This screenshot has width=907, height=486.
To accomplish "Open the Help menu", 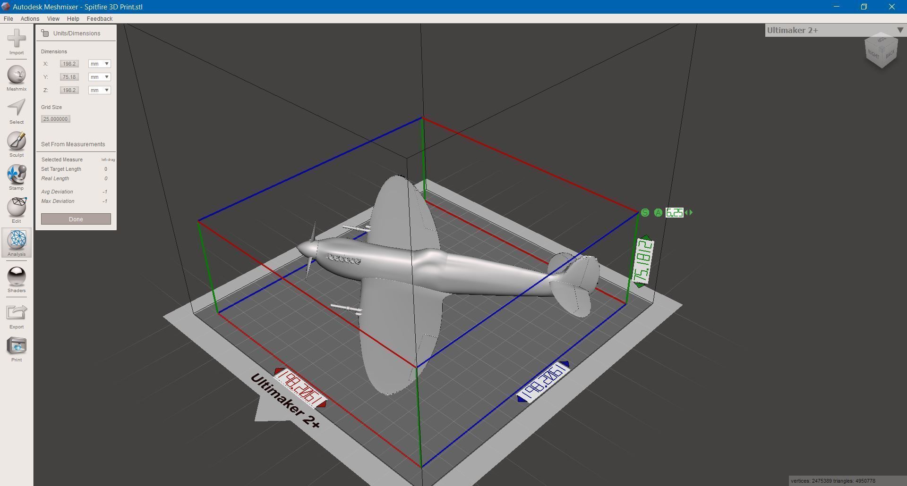I will point(73,19).
